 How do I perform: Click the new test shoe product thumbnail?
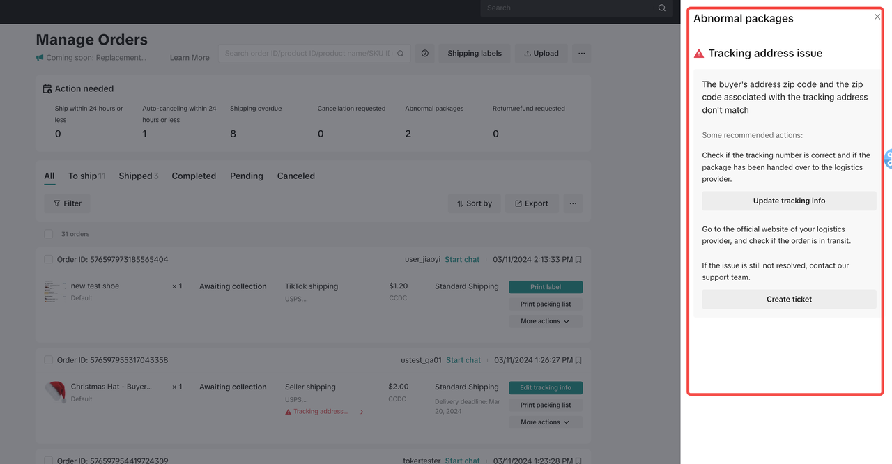[x=54, y=291]
